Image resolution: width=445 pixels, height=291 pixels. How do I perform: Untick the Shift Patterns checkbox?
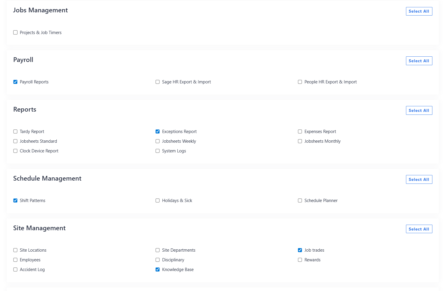15,201
